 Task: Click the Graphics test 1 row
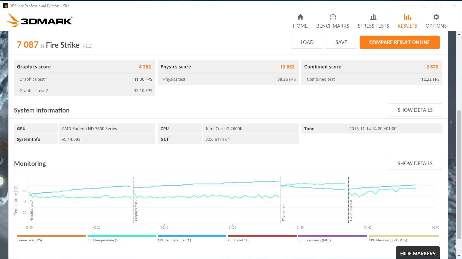(84, 79)
